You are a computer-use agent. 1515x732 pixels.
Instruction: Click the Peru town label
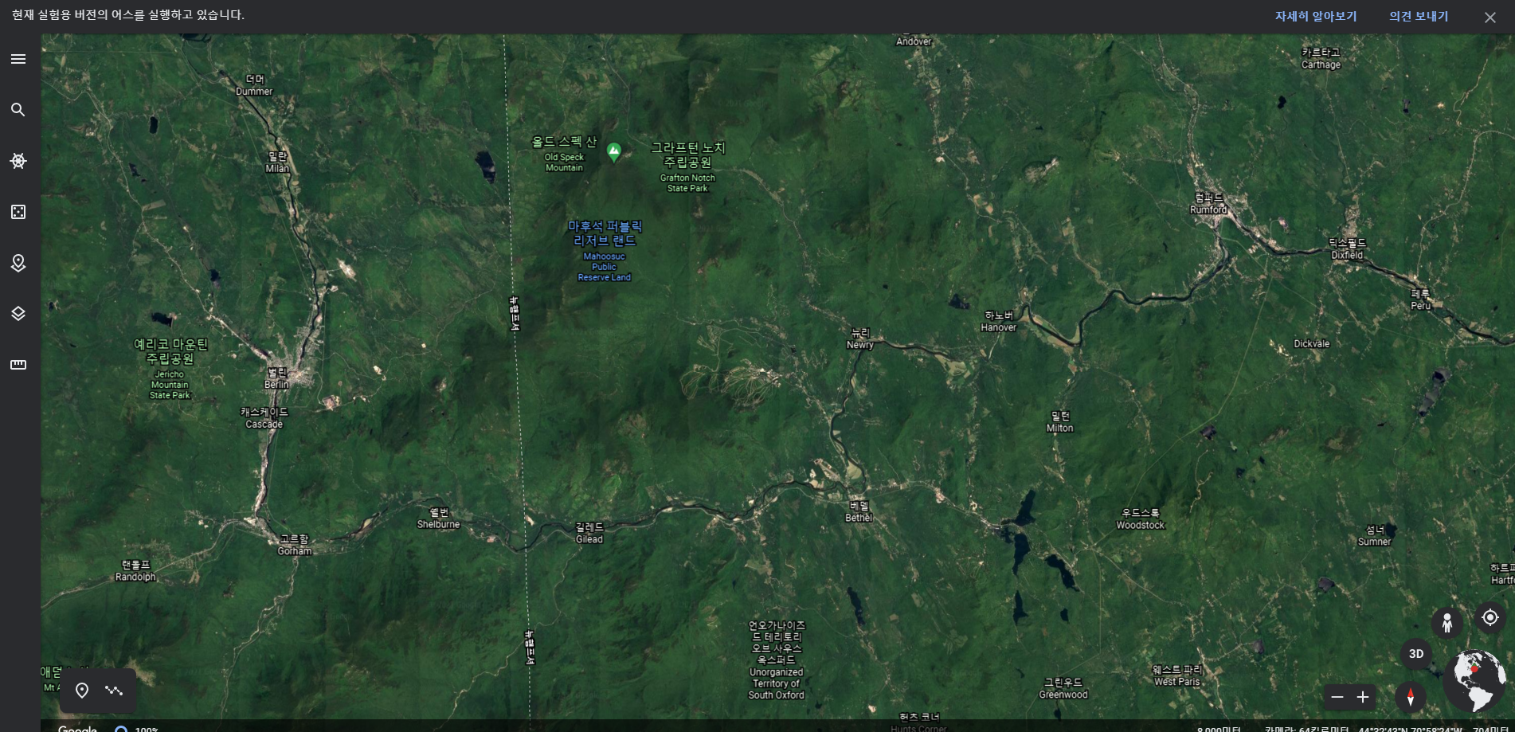point(1421,299)
